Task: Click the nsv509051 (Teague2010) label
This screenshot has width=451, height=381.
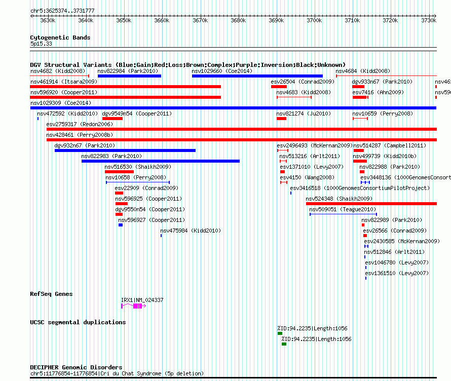Action: coord(343,209)
